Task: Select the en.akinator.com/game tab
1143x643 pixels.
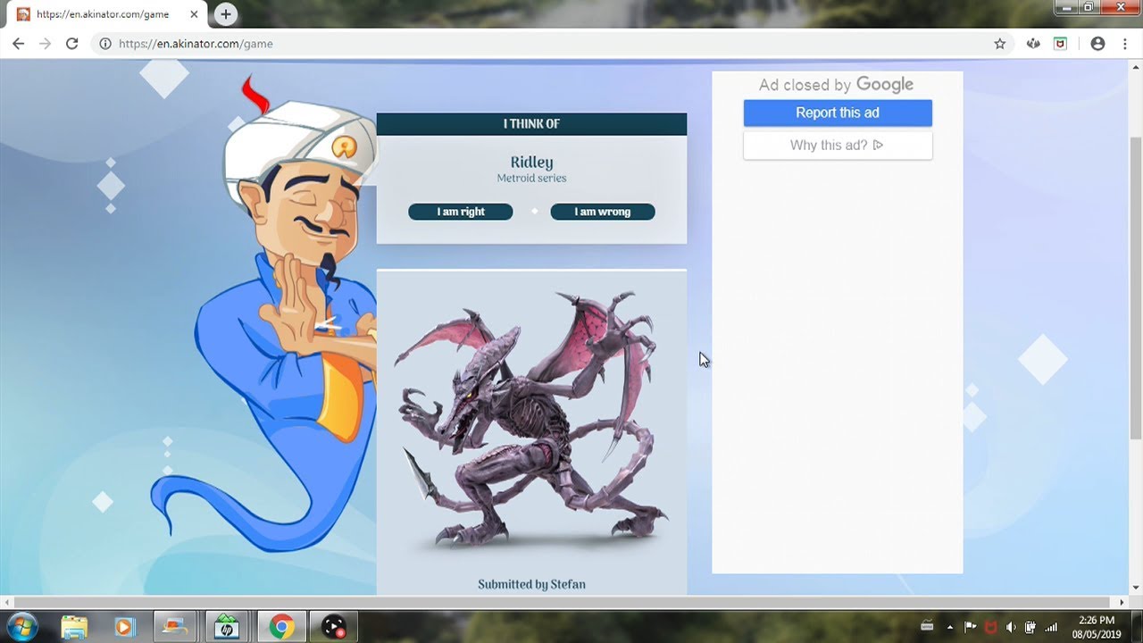Action: (107, 14)
